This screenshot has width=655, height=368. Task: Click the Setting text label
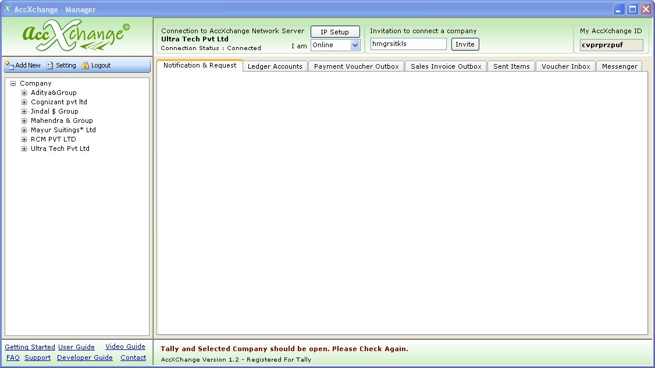click(x=66, y=65)
